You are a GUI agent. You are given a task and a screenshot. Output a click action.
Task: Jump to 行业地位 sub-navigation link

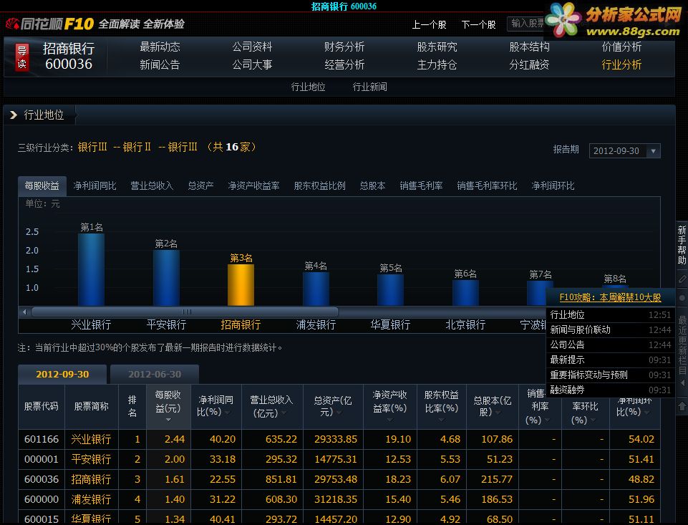pos(308,87)
